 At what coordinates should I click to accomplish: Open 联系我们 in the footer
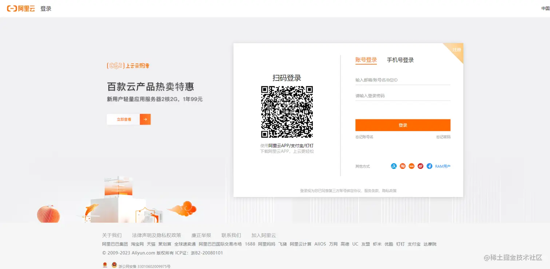(231, 235)
